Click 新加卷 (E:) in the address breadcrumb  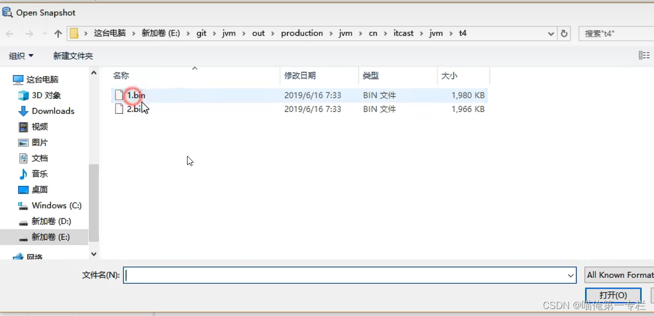coord(161,33)
